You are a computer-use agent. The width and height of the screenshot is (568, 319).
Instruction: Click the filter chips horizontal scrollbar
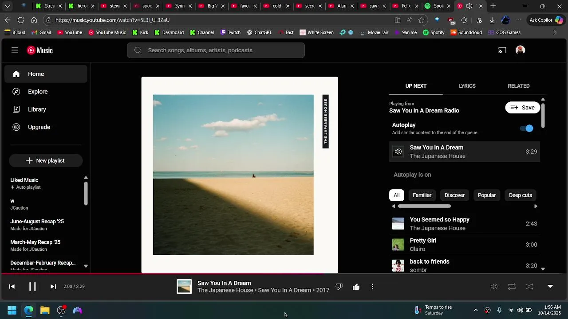tap(424, 206)
